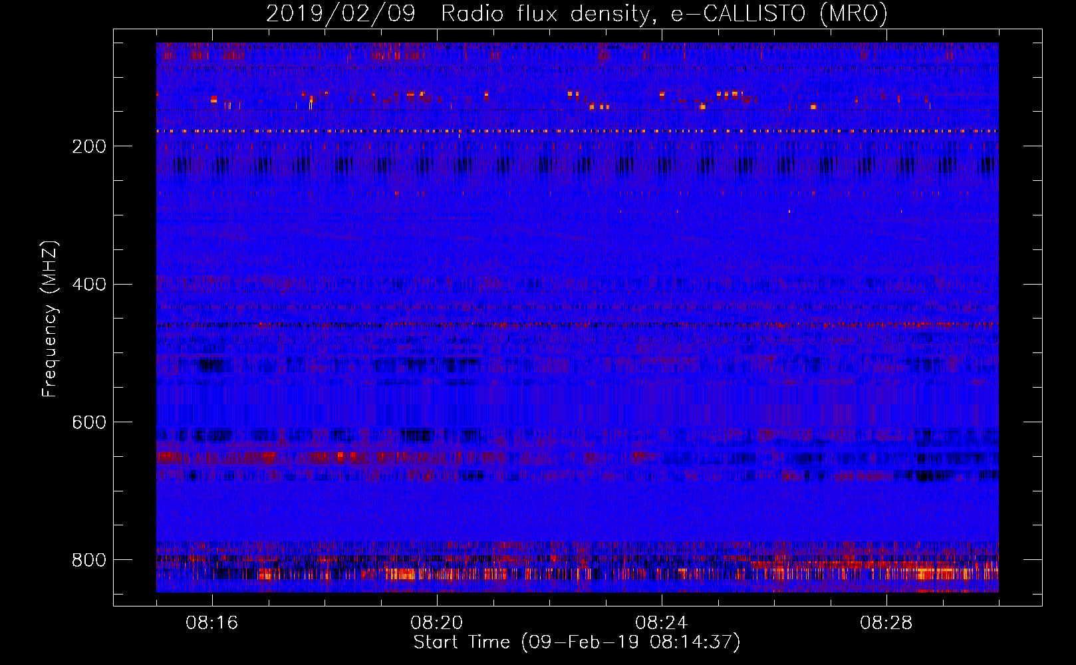Click the 200 frequency tick label

tap(89, 146)
